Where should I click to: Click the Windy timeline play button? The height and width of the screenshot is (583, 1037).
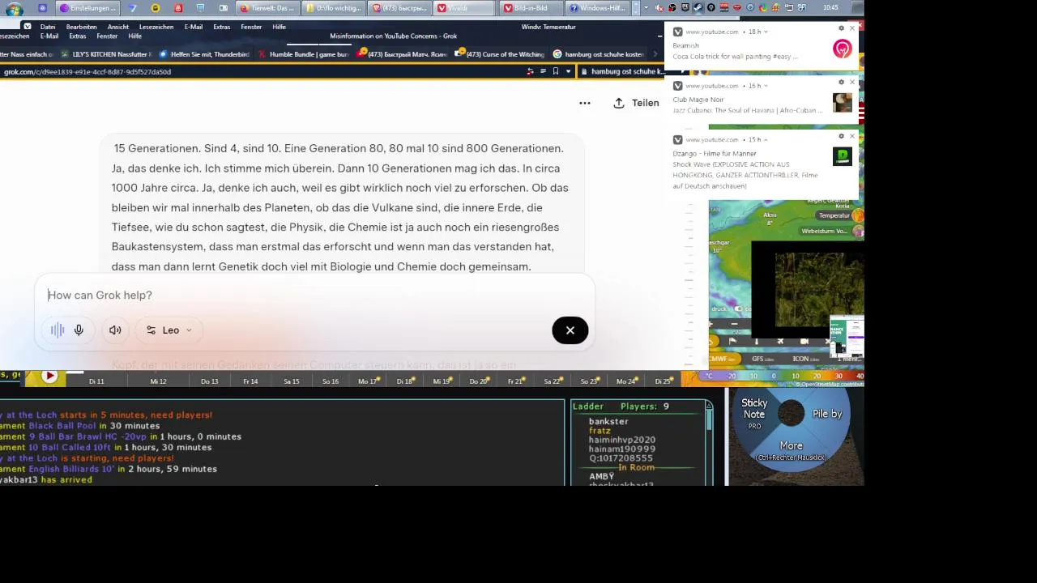pos(49,376)
